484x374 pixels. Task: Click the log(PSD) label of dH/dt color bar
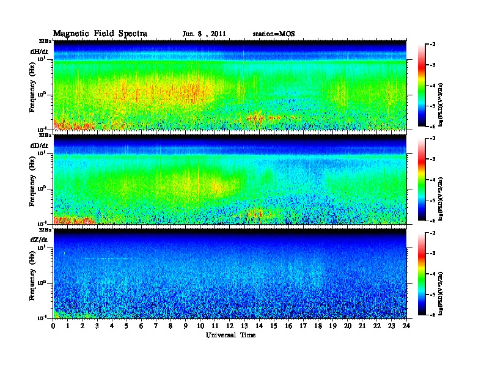[x=441, y=105]
